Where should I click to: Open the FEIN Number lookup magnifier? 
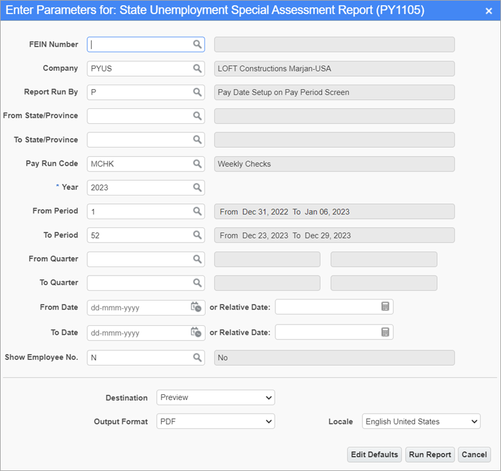tap(197, 44)
